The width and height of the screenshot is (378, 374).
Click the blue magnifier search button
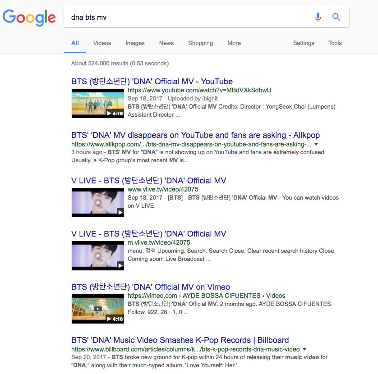(x=336, y=17)
